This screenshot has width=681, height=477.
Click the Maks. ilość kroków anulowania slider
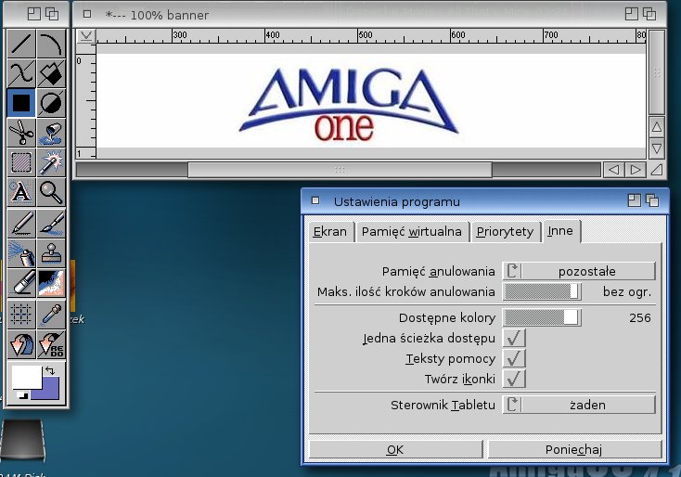(542, 291)
